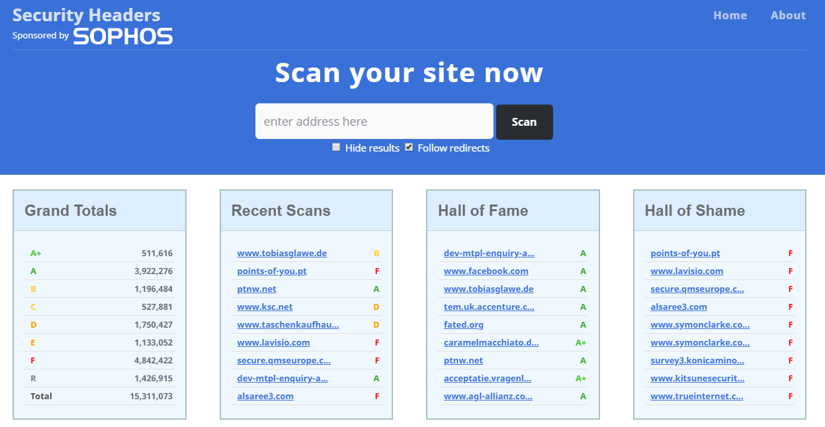Screen dimensions: 825x427
Task: Open www.tobiasglawe.de in Recent Scans
Action: (282, 253)
